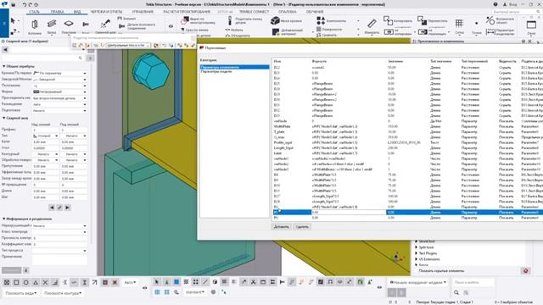543x305 pixels.
Task: Toggle the square snap switch in bottom toolbar
Action: click(x=16, y=282)
